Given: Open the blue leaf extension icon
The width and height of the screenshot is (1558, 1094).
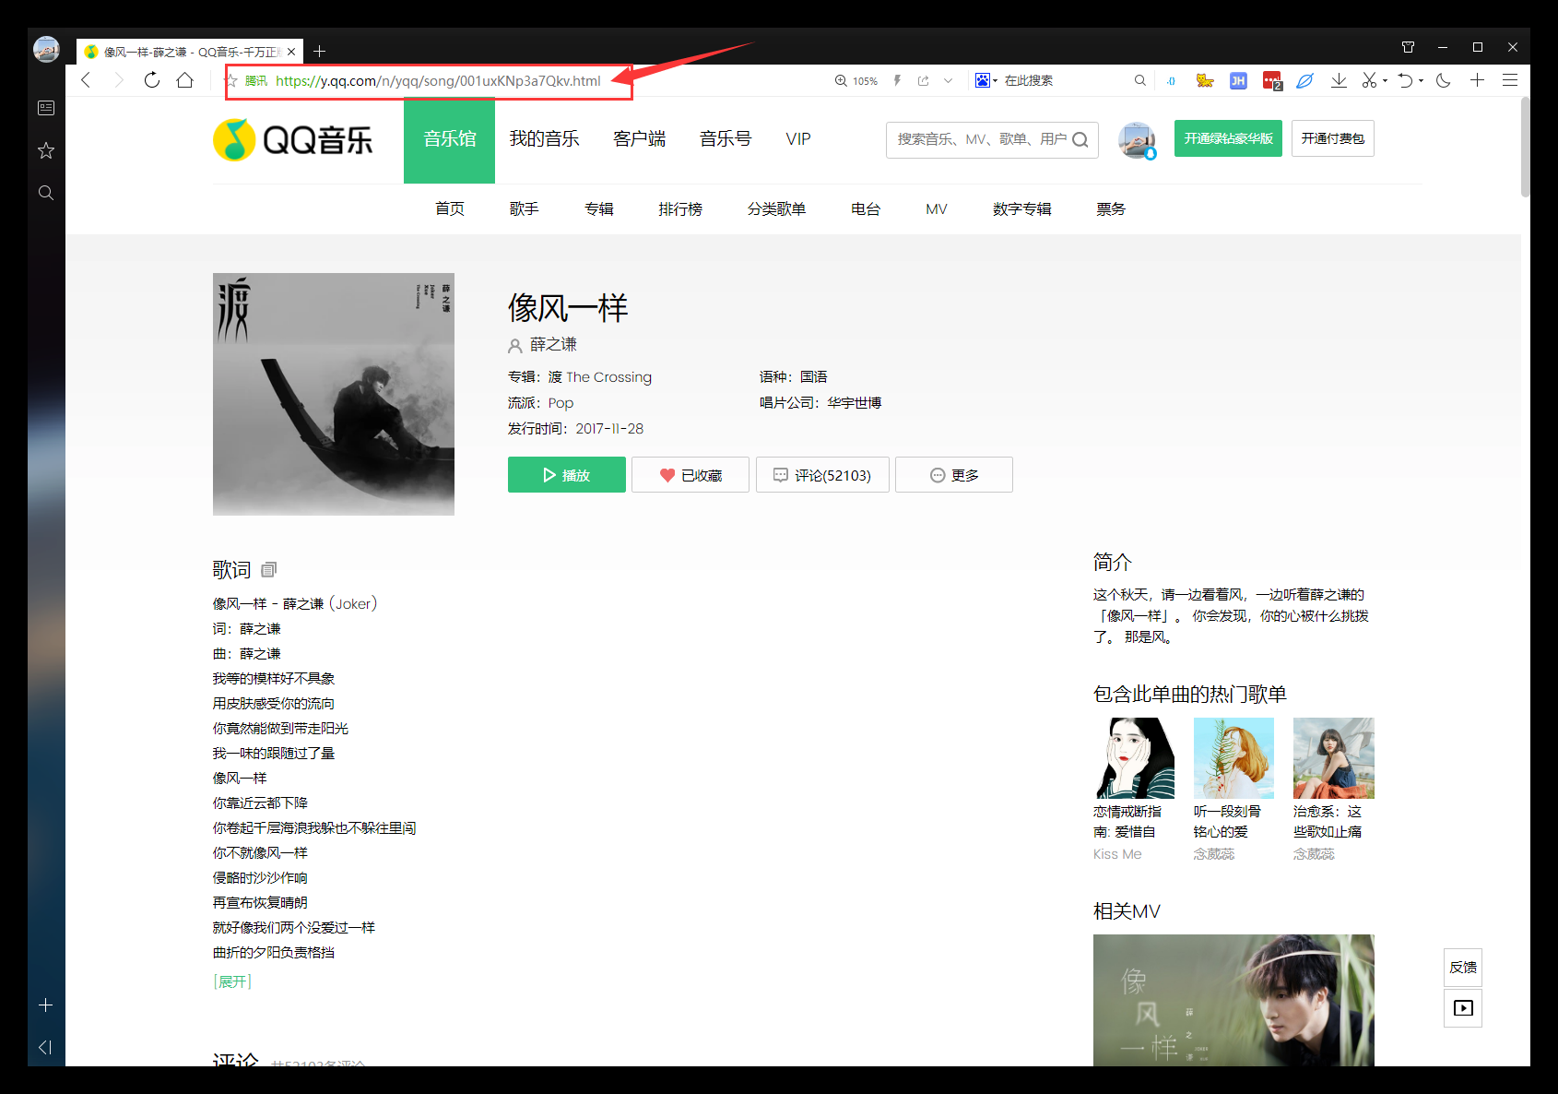Looking at the screenshot, I should coord(1304,80).
